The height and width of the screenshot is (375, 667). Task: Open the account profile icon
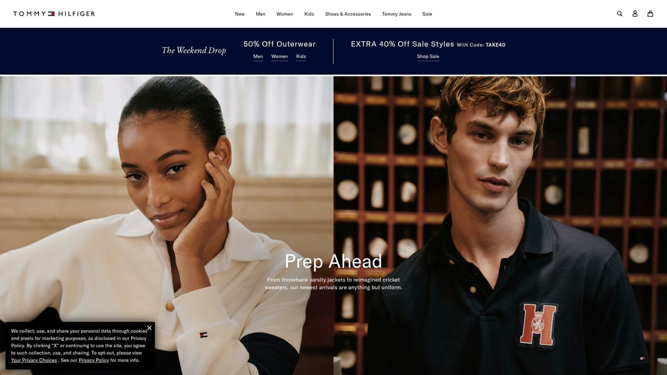point(635,14)
